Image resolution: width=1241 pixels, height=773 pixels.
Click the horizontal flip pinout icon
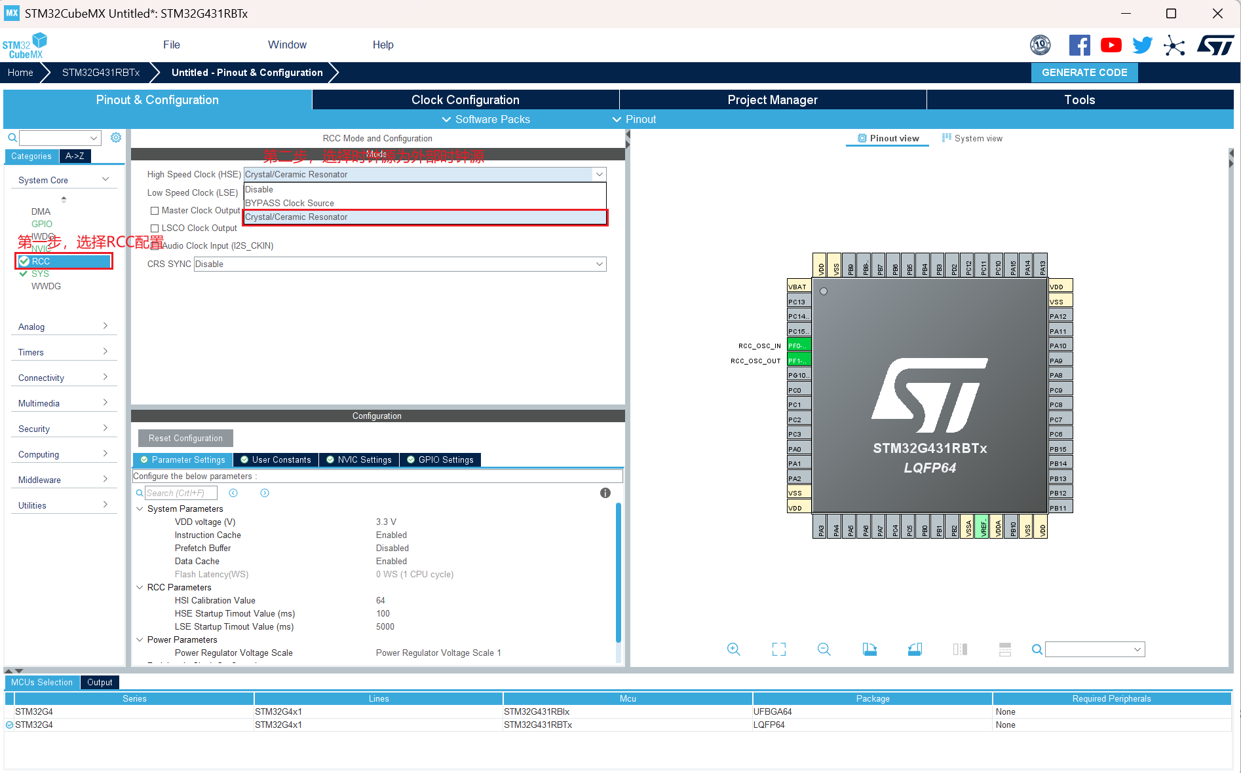pos(960,649)
